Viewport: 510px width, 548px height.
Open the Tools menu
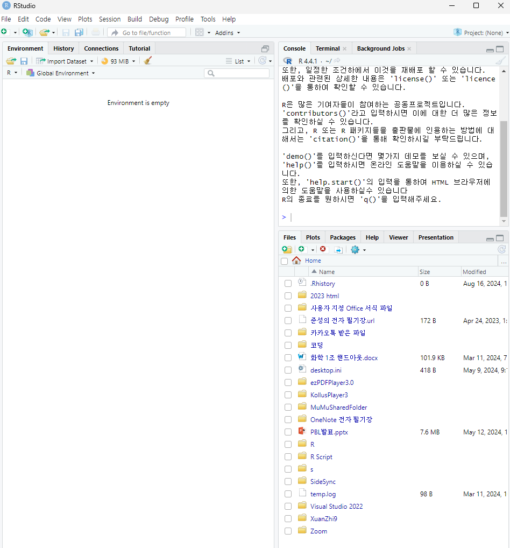208,19
